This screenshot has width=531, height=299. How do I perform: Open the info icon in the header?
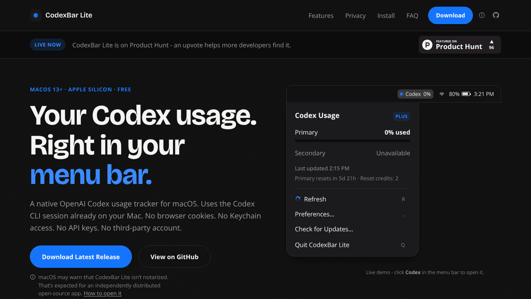click(482, 15)
